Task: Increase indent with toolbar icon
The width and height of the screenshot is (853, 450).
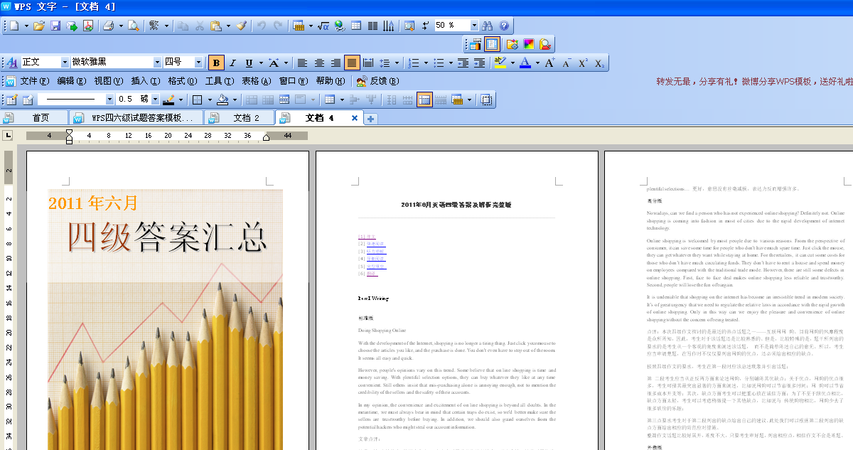Action: click(x=479, y=63)
